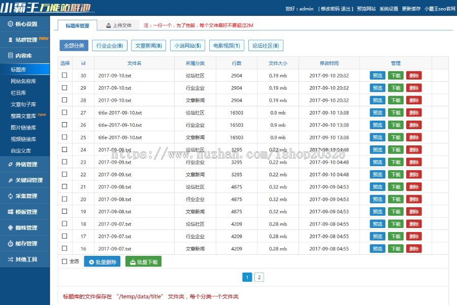Filter by 全部分类 category
The image size is (457, 305).
pos(74,46)
